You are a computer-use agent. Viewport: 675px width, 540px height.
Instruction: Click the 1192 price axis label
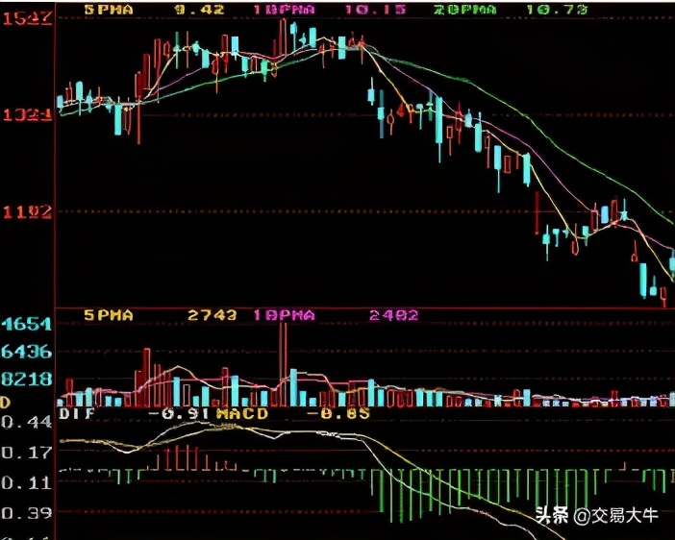(x=26, y=211)
